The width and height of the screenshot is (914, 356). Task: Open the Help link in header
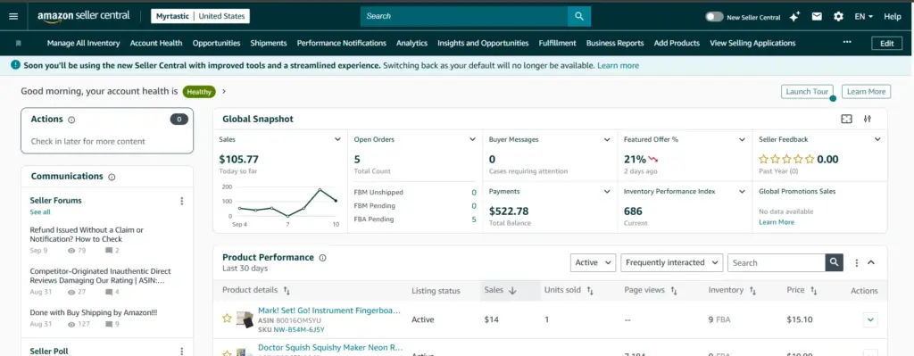tap(893, 17)
